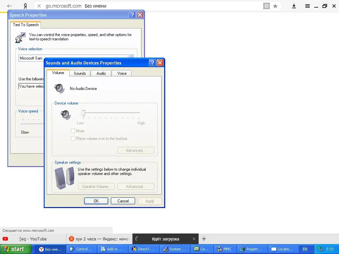Click OK in Sounds and Audio dialog
Screen dimensions: 339x254
point(96,201)
